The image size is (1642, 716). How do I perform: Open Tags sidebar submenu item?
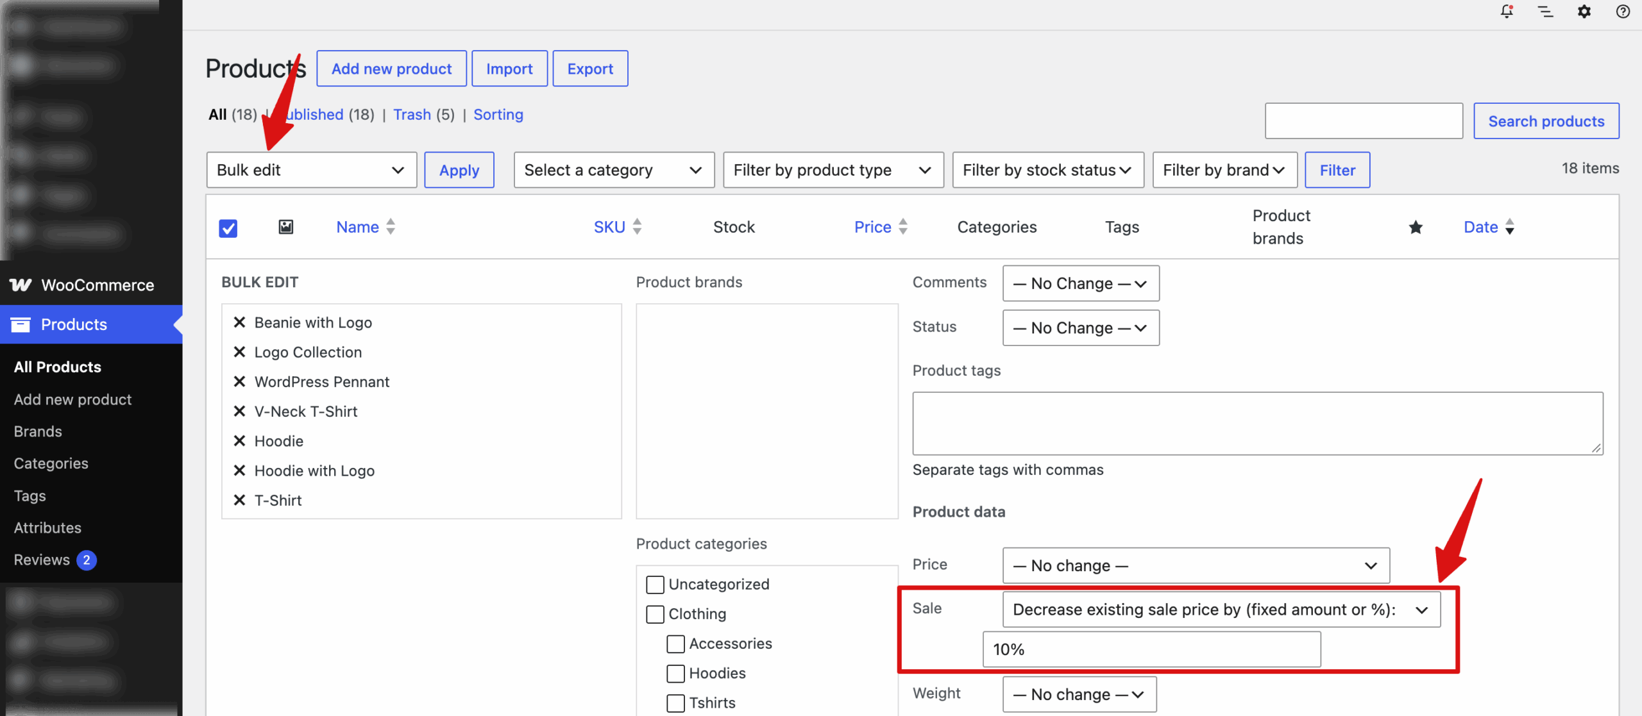point(30,495)
